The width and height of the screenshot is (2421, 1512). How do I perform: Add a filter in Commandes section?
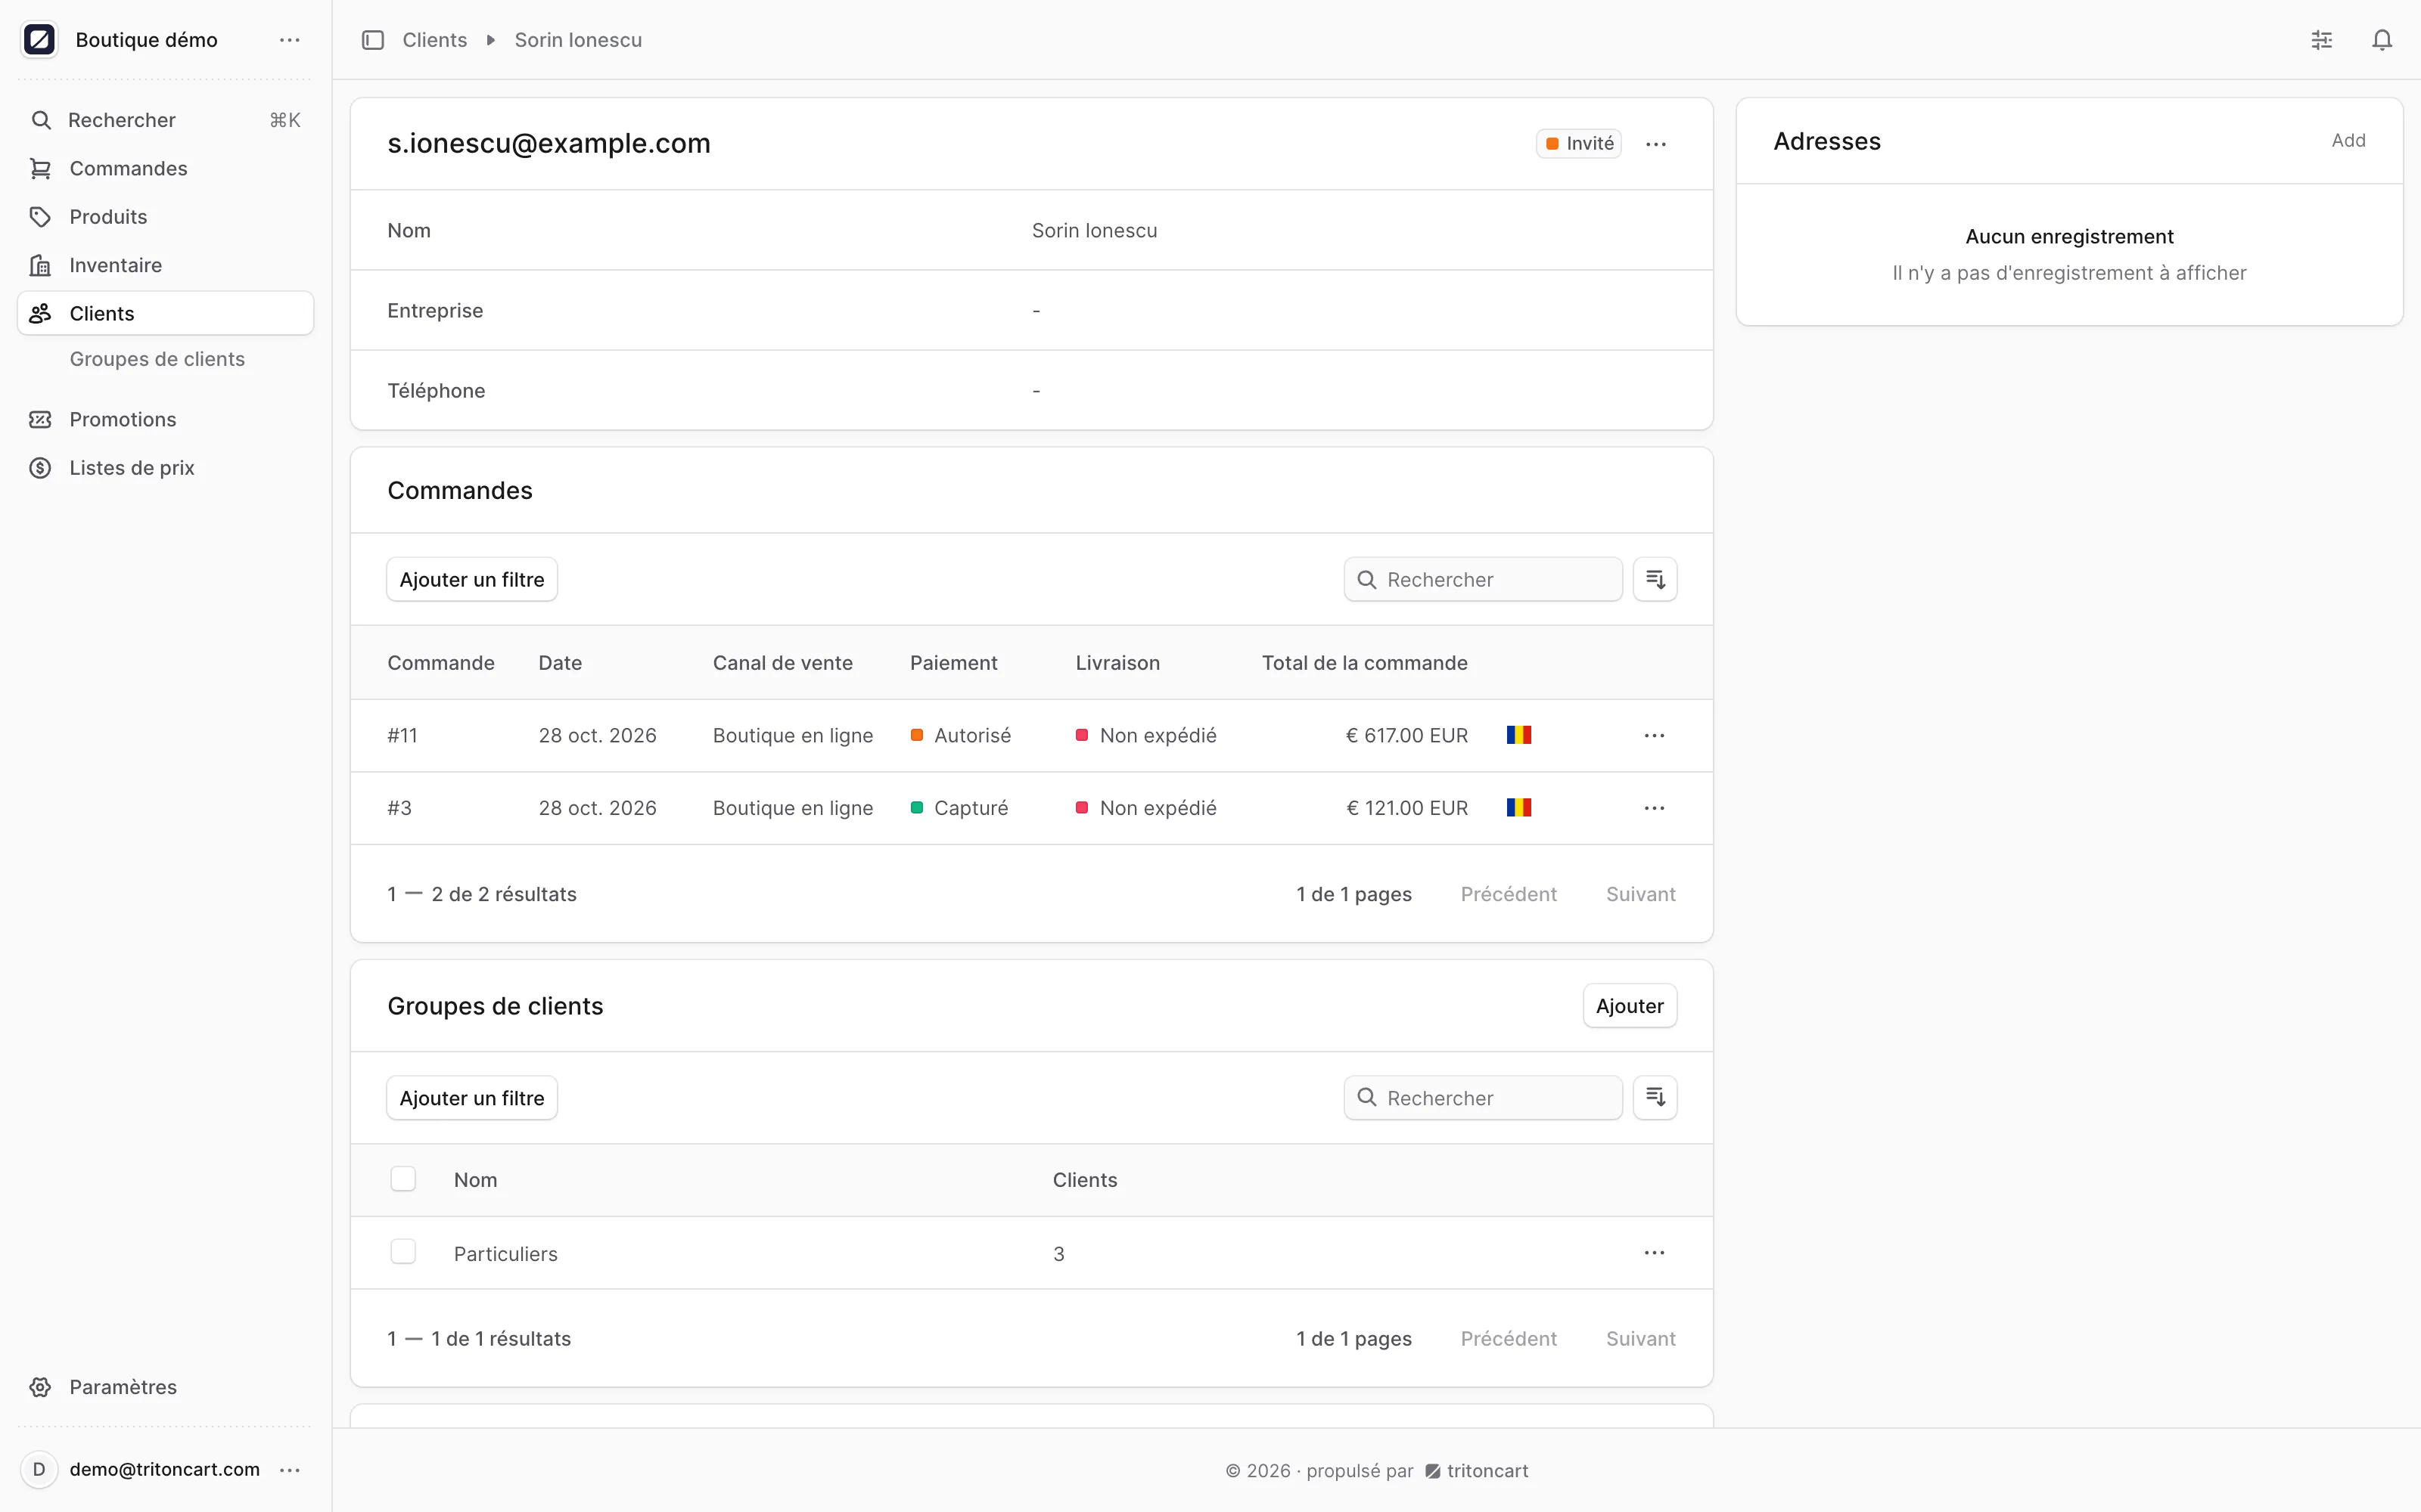(471, 579)
